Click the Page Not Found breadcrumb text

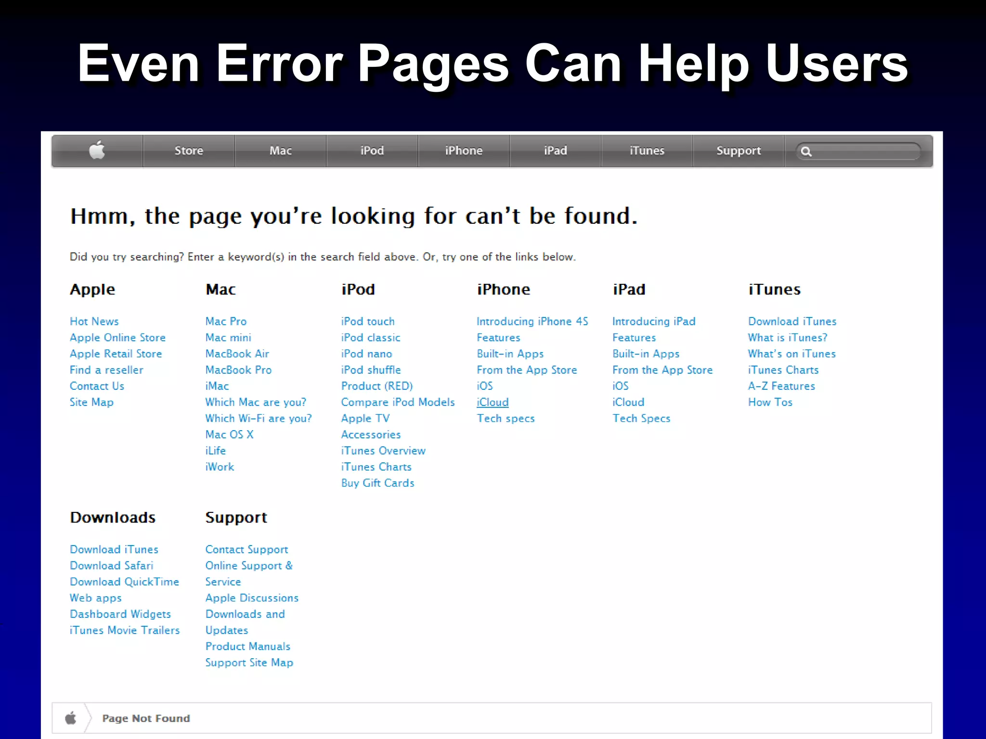coord(146,718)
